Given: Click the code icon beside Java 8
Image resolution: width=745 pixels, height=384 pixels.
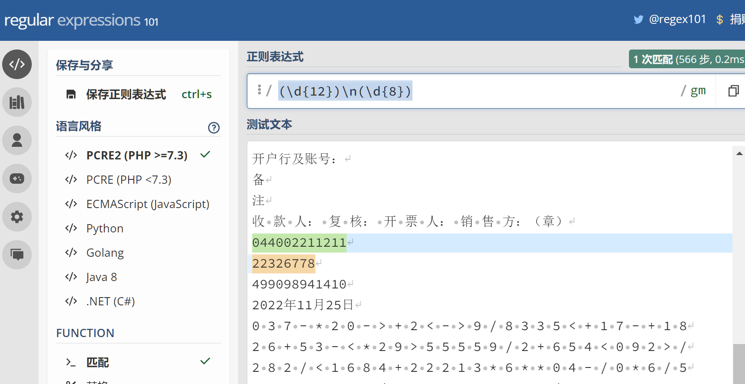Looking at the screenshot, I should point(71,277).
